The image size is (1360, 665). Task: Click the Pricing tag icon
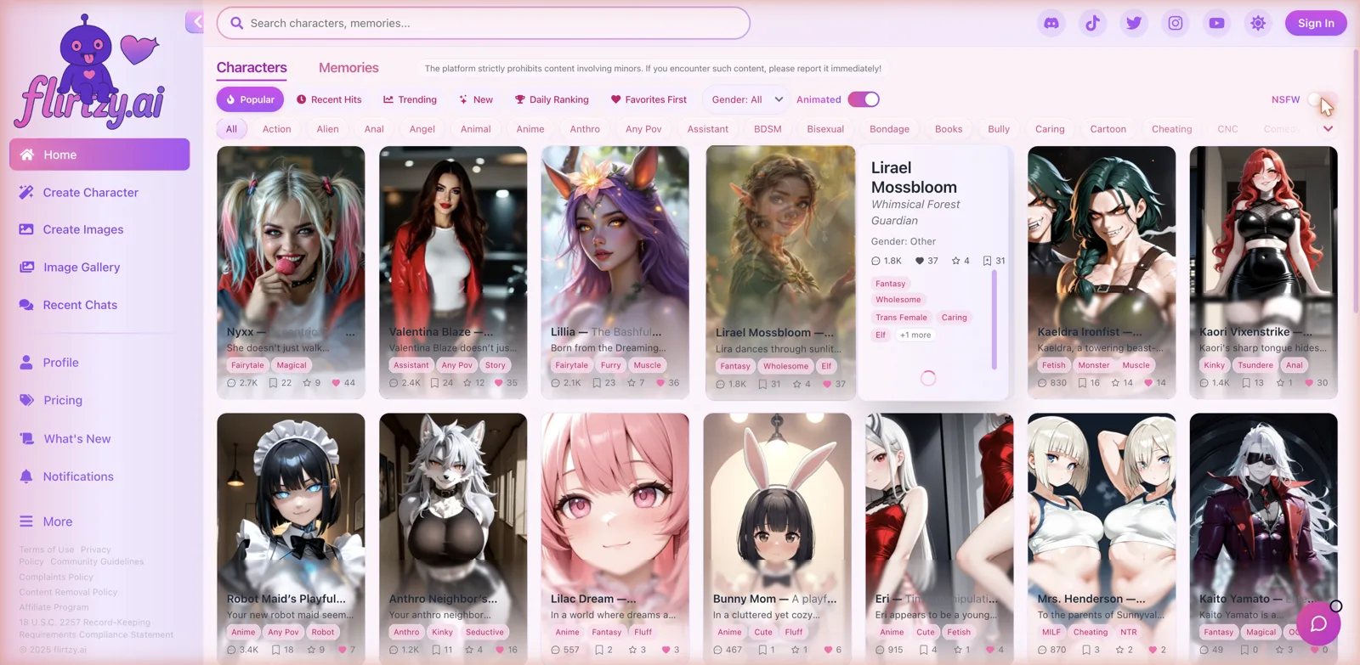(x=27, y=400)
